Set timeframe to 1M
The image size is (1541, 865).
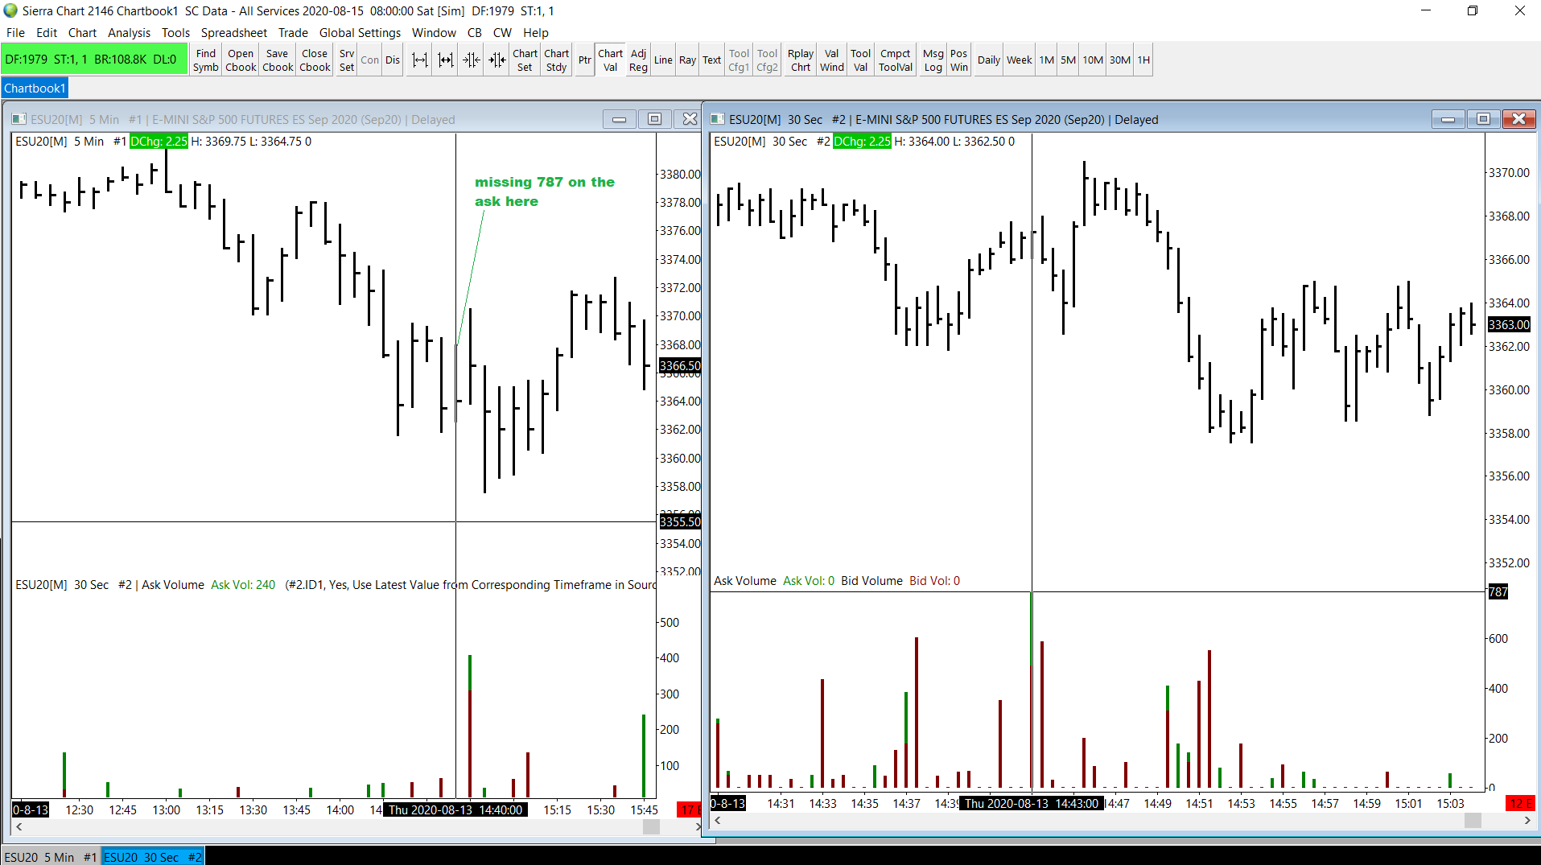point(1047,60)
